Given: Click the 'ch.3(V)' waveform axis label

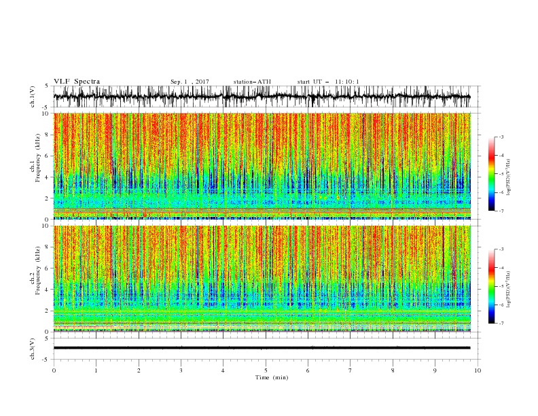Looking at the screenshot, I should pyautogui.click(x=33, y=349).
